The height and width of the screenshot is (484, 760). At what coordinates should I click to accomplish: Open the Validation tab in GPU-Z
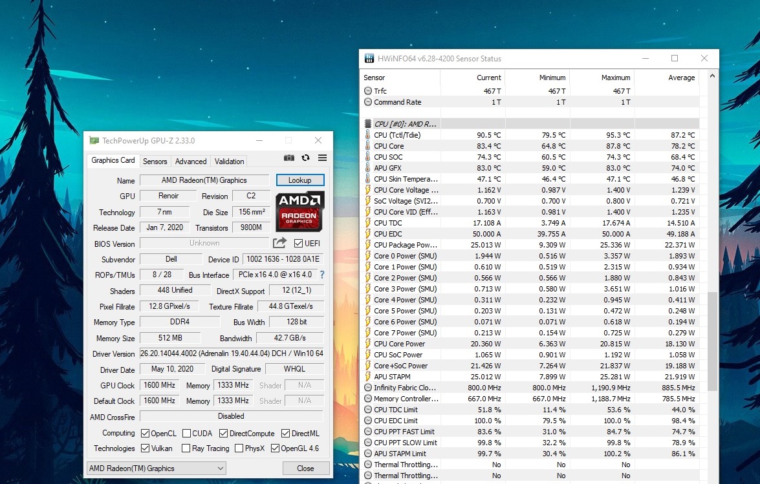pyautogui.click(x=229, y=161)
